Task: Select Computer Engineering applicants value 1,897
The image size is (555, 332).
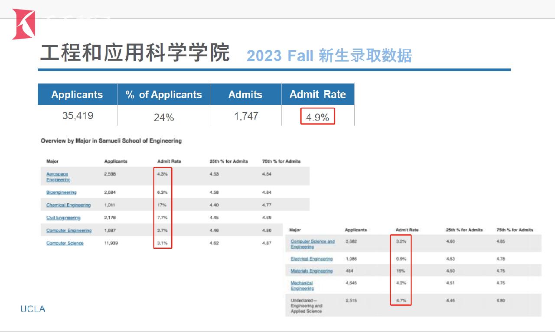Action: [x=110, y=231]
